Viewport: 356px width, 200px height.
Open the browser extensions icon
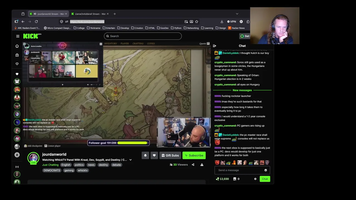(x=248, y=22)
